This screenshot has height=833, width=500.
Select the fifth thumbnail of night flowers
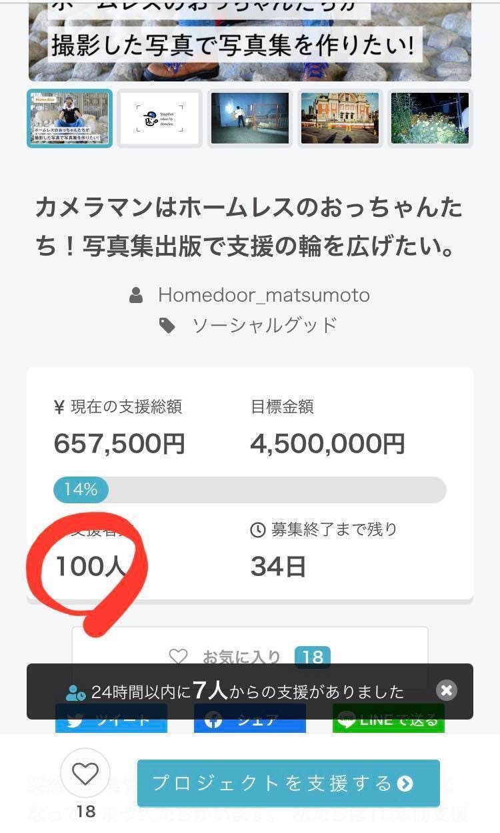[x=430, y=118]
